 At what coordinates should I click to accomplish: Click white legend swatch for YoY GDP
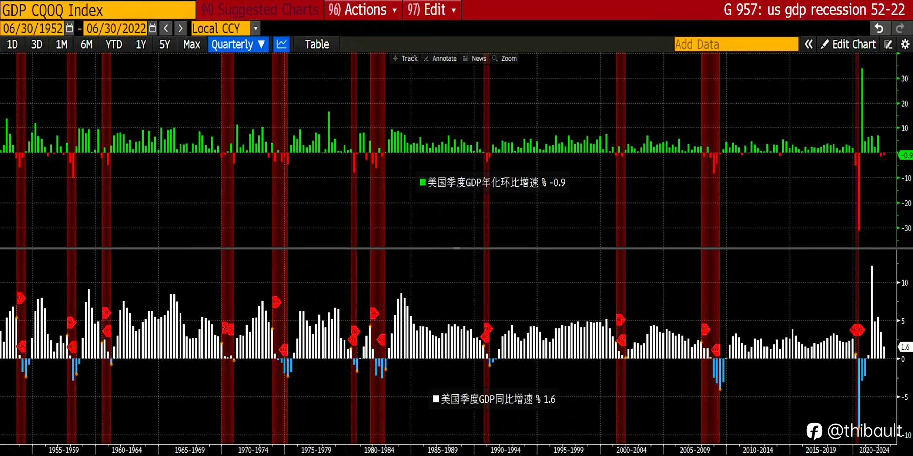pyautogui.click(x=436, y=399)
